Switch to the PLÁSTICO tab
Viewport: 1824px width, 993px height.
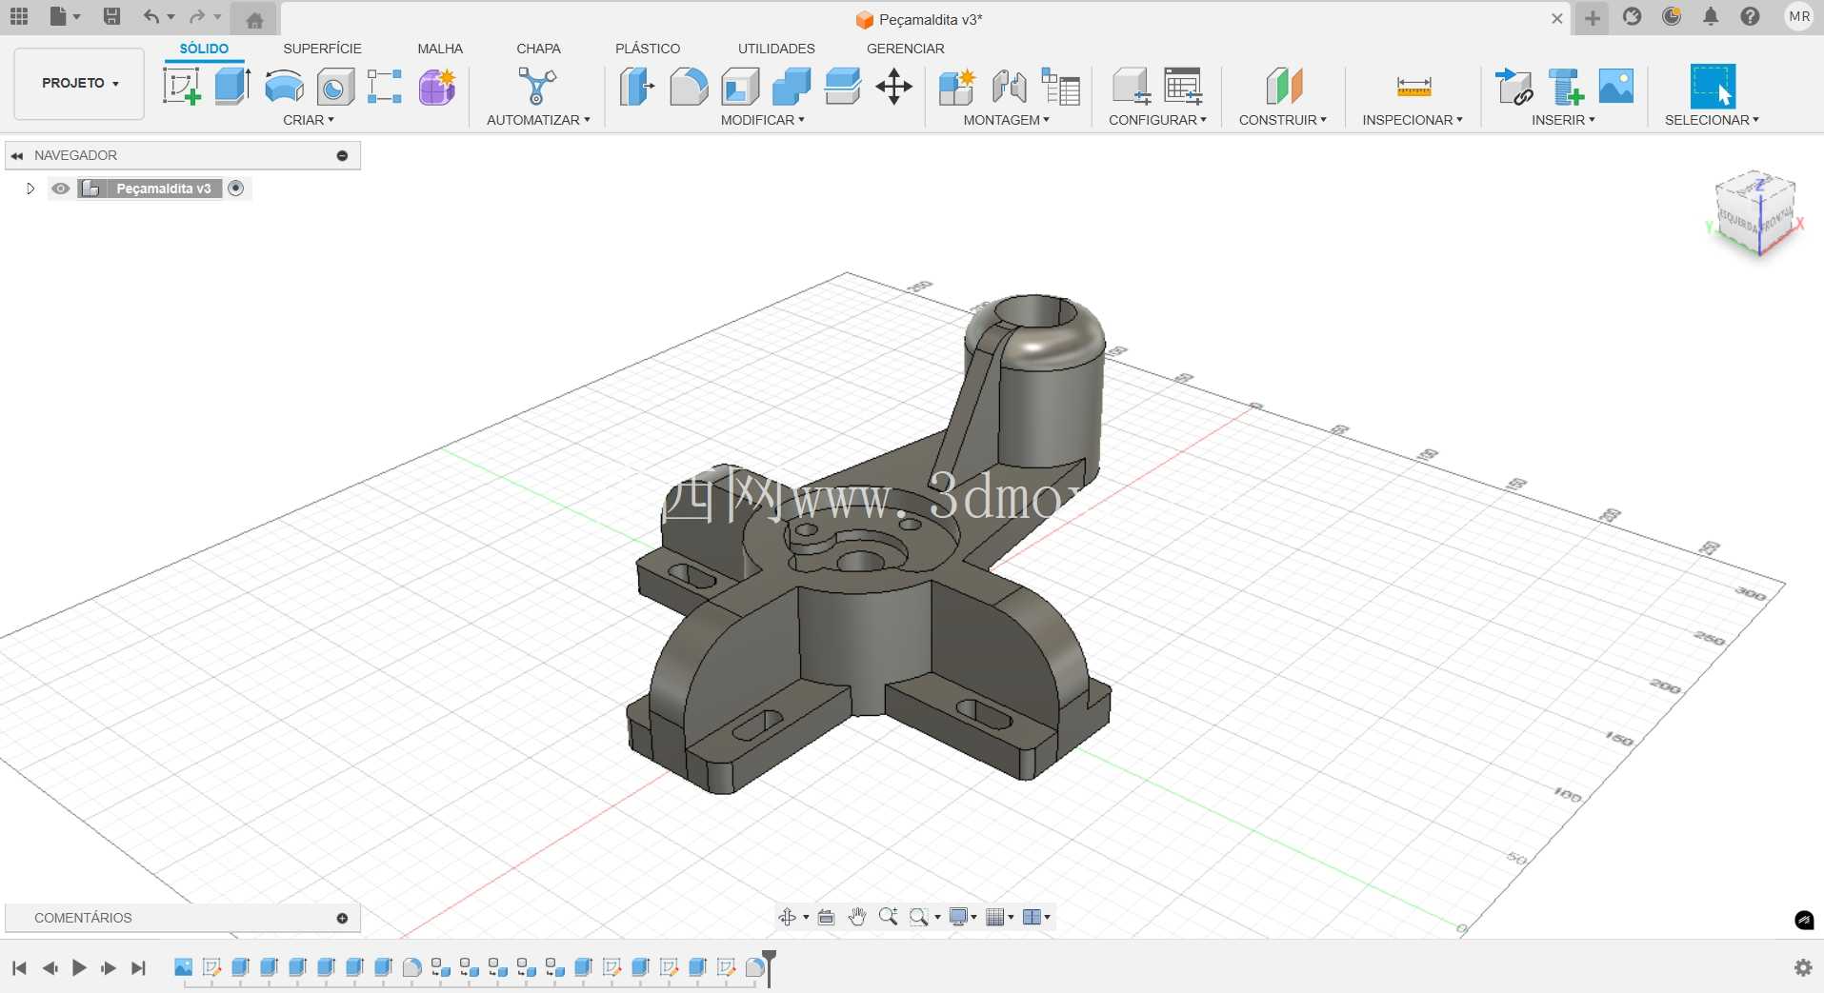648,49
